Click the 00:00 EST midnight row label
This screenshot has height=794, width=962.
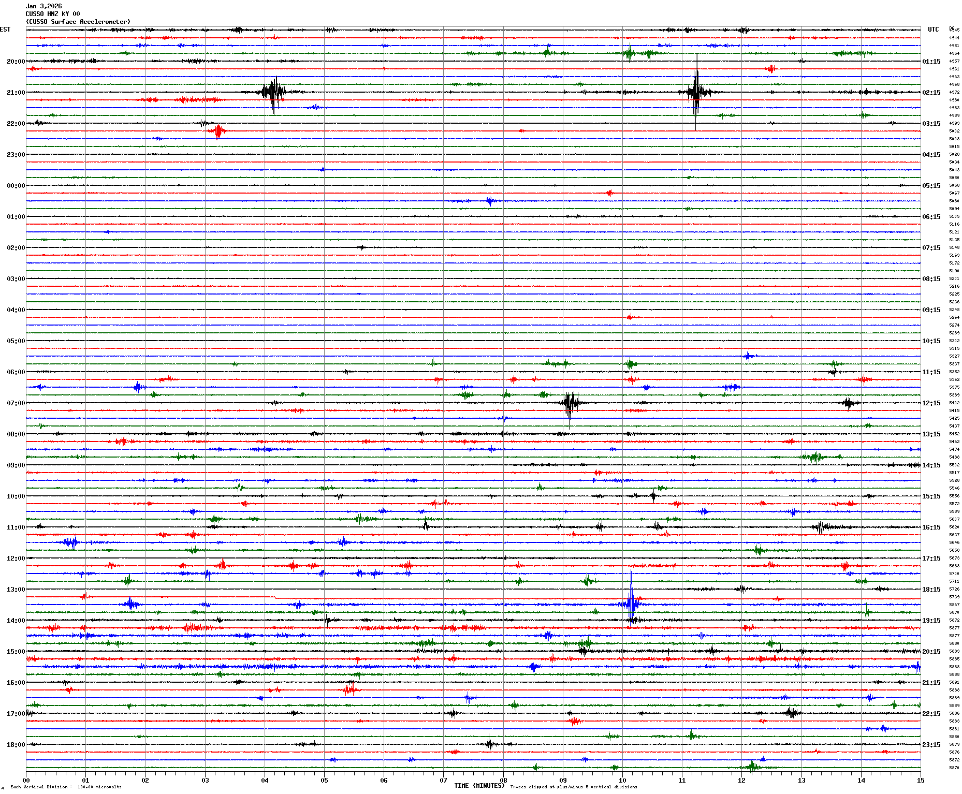click(16, 186)
